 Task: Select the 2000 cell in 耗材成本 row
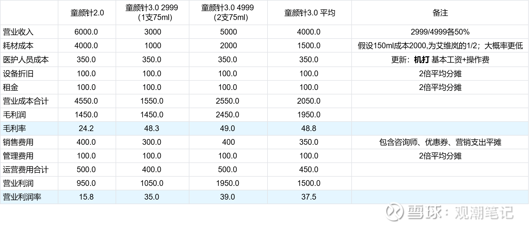point(228,46)
